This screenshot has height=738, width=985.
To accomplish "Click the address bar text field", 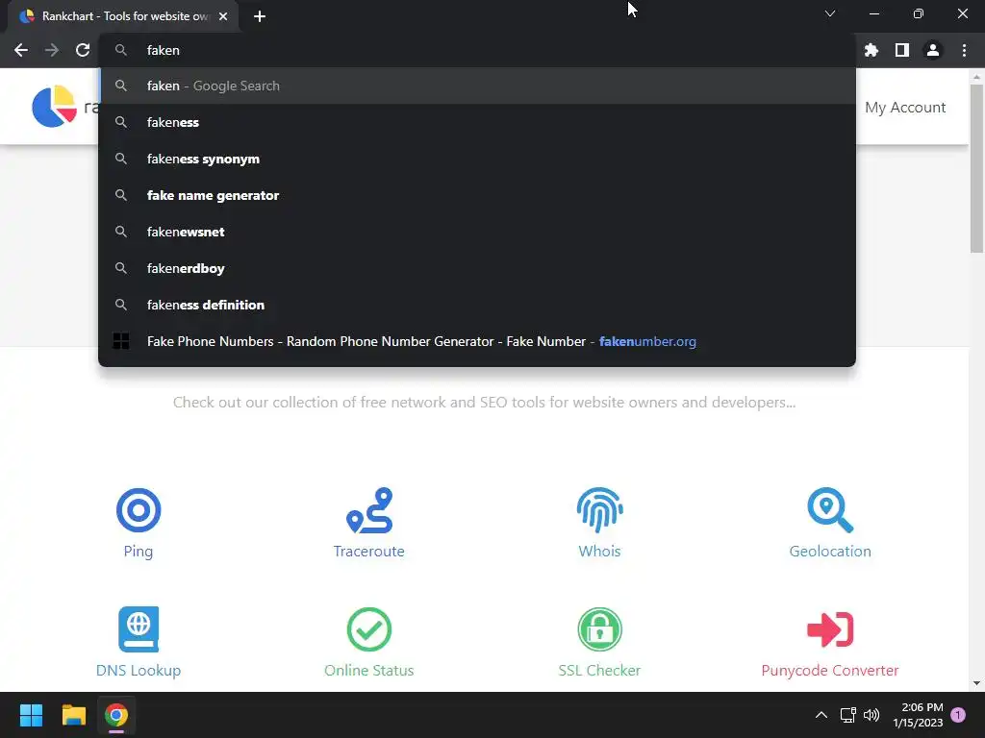I will 477,50.
